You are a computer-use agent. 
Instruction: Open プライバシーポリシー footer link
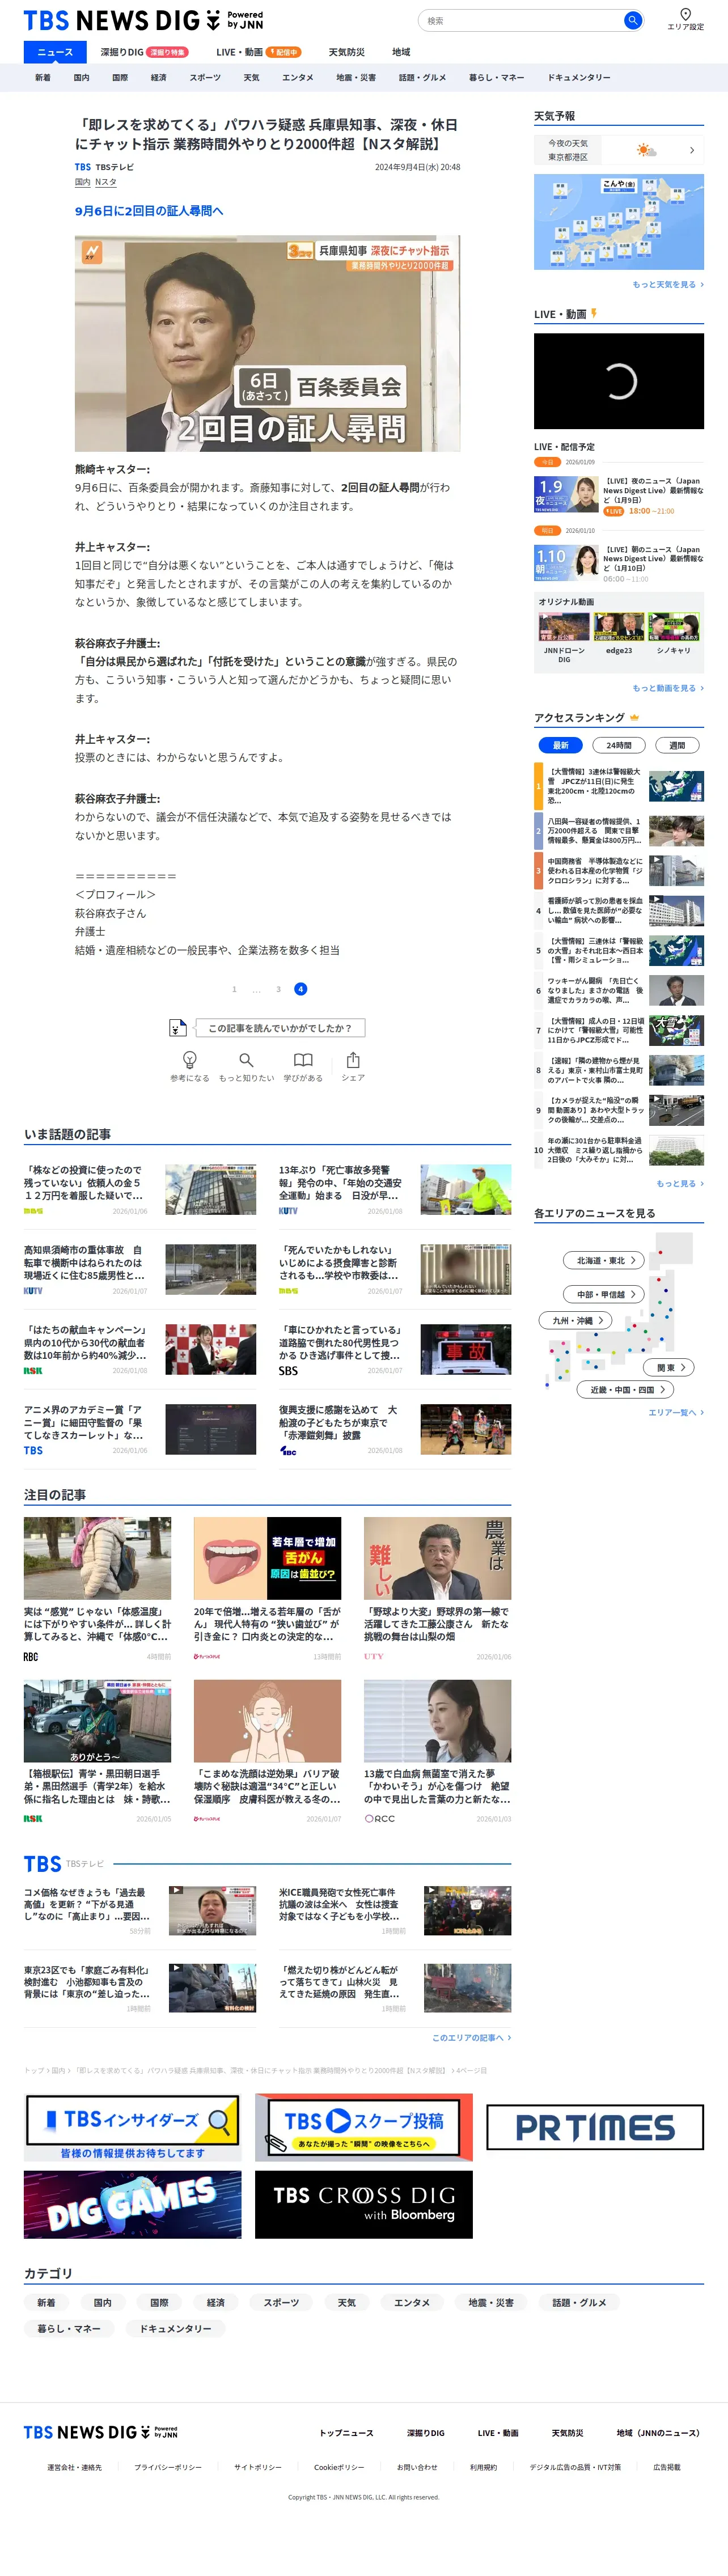[x=168, y=2467]
